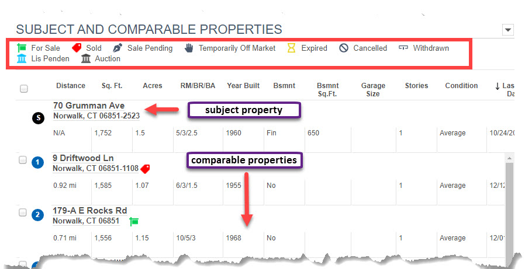Click the black S subject property marker
The height and width of the screenshot is (269, 525).
(x=38, y=118)
